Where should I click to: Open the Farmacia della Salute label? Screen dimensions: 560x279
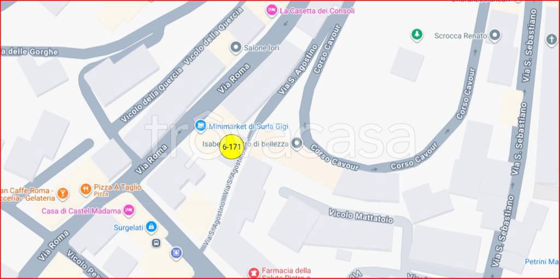coord(286,274)
